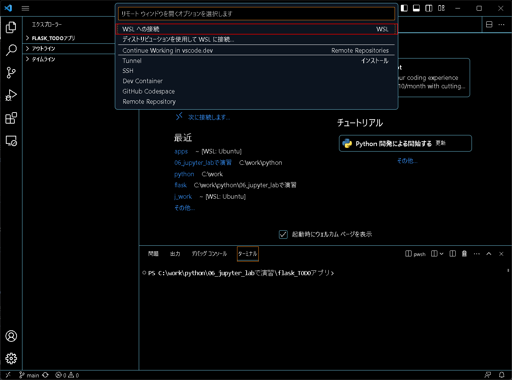
Task: Open notifications bell in status bar
Action: 502,375
